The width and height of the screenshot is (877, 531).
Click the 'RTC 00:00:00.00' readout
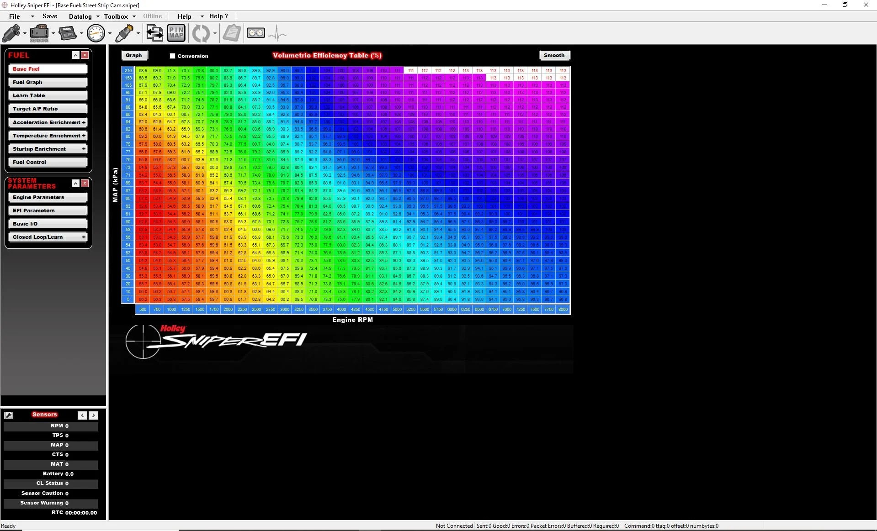click(51, 513)
